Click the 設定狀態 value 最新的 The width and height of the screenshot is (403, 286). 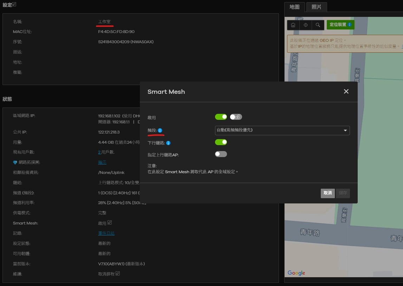pyautogui.click(x=104, y=243)
